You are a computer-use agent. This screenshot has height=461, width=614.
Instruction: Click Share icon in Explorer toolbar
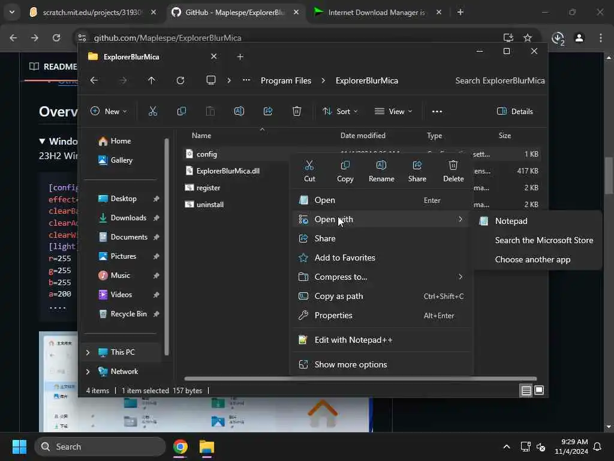pyautogui.click(x=268, y=111)
